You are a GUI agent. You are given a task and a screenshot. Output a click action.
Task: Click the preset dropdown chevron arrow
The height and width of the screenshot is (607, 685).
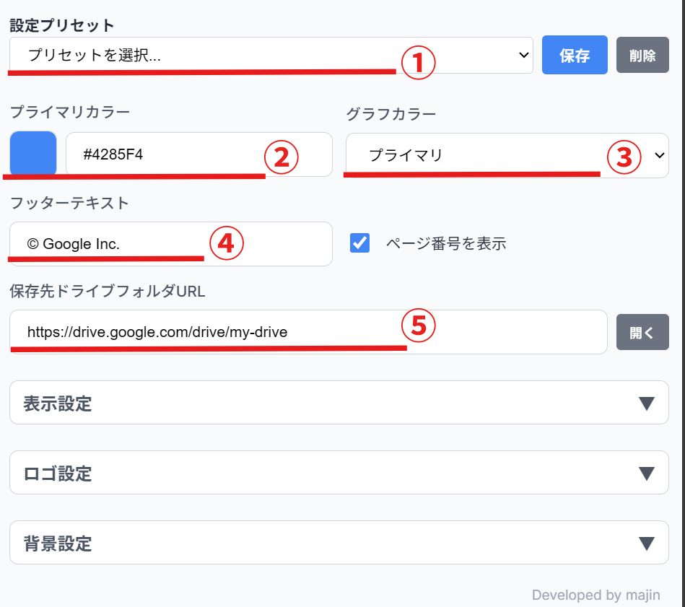click(524, 56)
